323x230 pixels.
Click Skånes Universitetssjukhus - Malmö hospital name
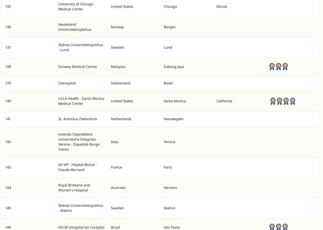coord(81,208)
